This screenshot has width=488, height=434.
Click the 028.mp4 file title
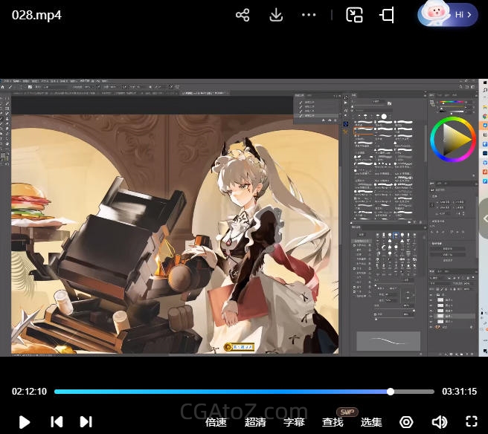36,15
